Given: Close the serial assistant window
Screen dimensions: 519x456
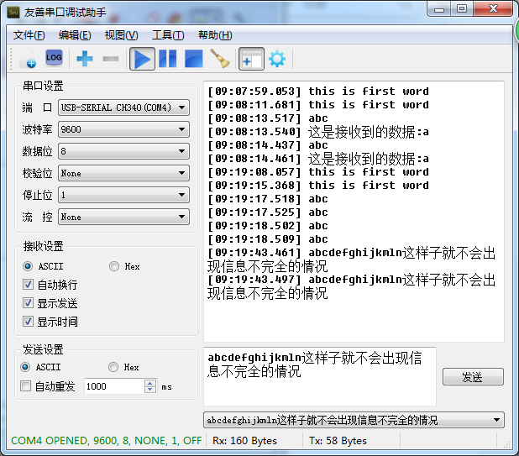Looking at the screenshot, I should (493, 8).
